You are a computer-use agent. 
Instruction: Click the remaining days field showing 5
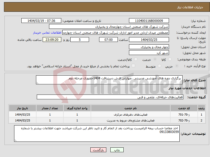80,40
